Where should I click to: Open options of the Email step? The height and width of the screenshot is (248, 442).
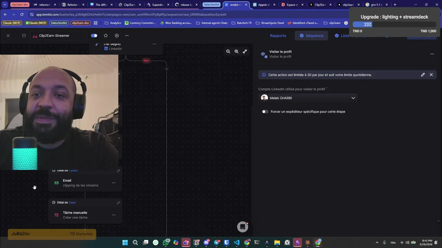click(114, 183)
